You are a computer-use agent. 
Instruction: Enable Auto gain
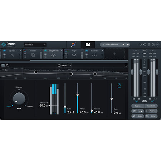tap(119, 86)
